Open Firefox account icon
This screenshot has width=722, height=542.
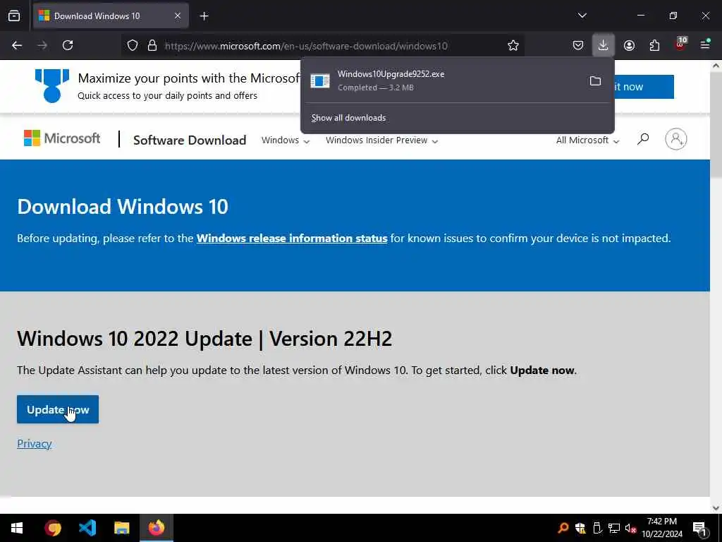point(629,45)
